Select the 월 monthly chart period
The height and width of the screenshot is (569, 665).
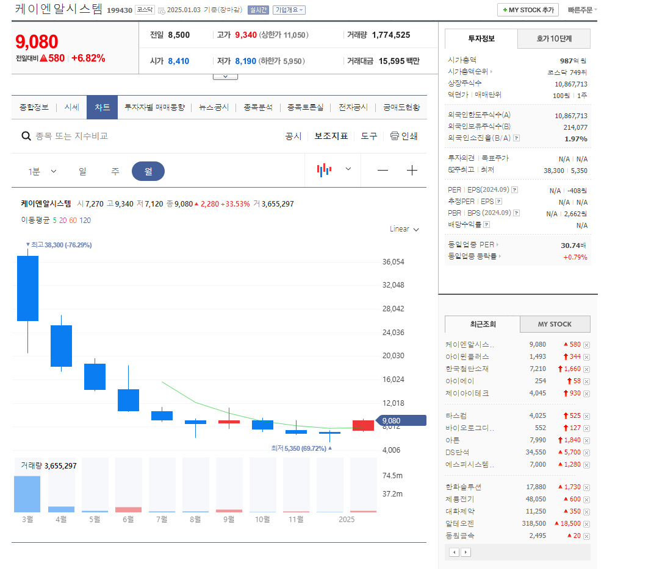[148, 171]
